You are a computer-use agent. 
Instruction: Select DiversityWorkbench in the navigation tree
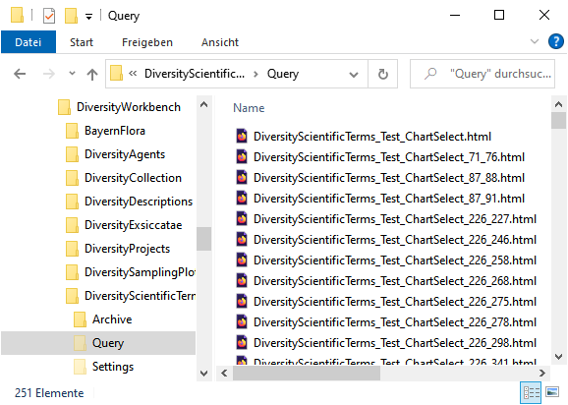tap(128, 107)
